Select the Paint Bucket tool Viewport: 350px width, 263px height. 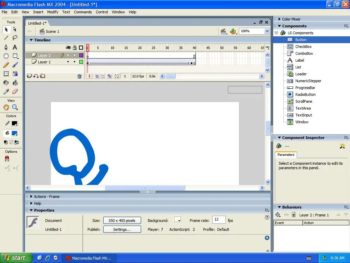pyautogui.click(x=15, y=83)
